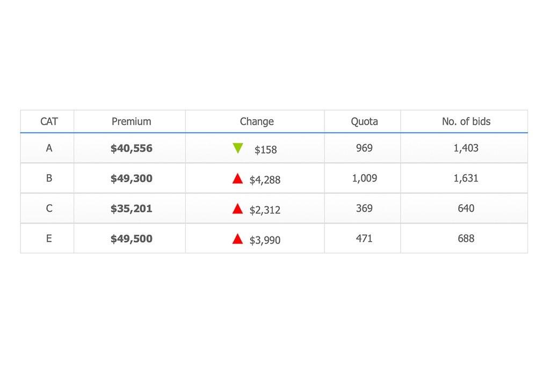Select the Quota column header

(365, 121)
